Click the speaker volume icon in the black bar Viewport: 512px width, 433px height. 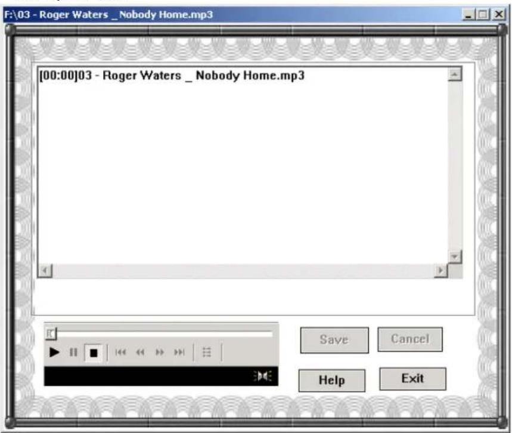click(263, 376)
